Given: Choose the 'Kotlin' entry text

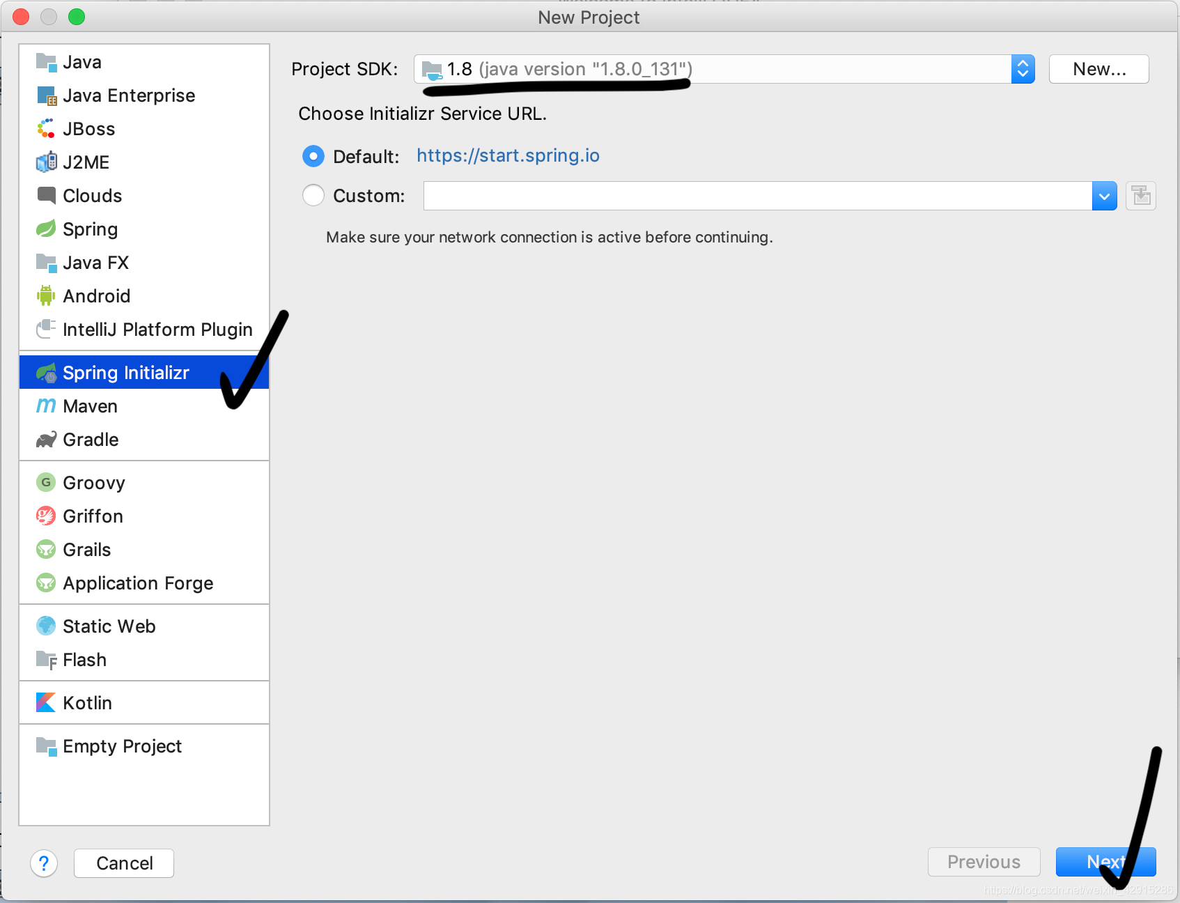Looking at the screenshot, I should tap(87, 702).
